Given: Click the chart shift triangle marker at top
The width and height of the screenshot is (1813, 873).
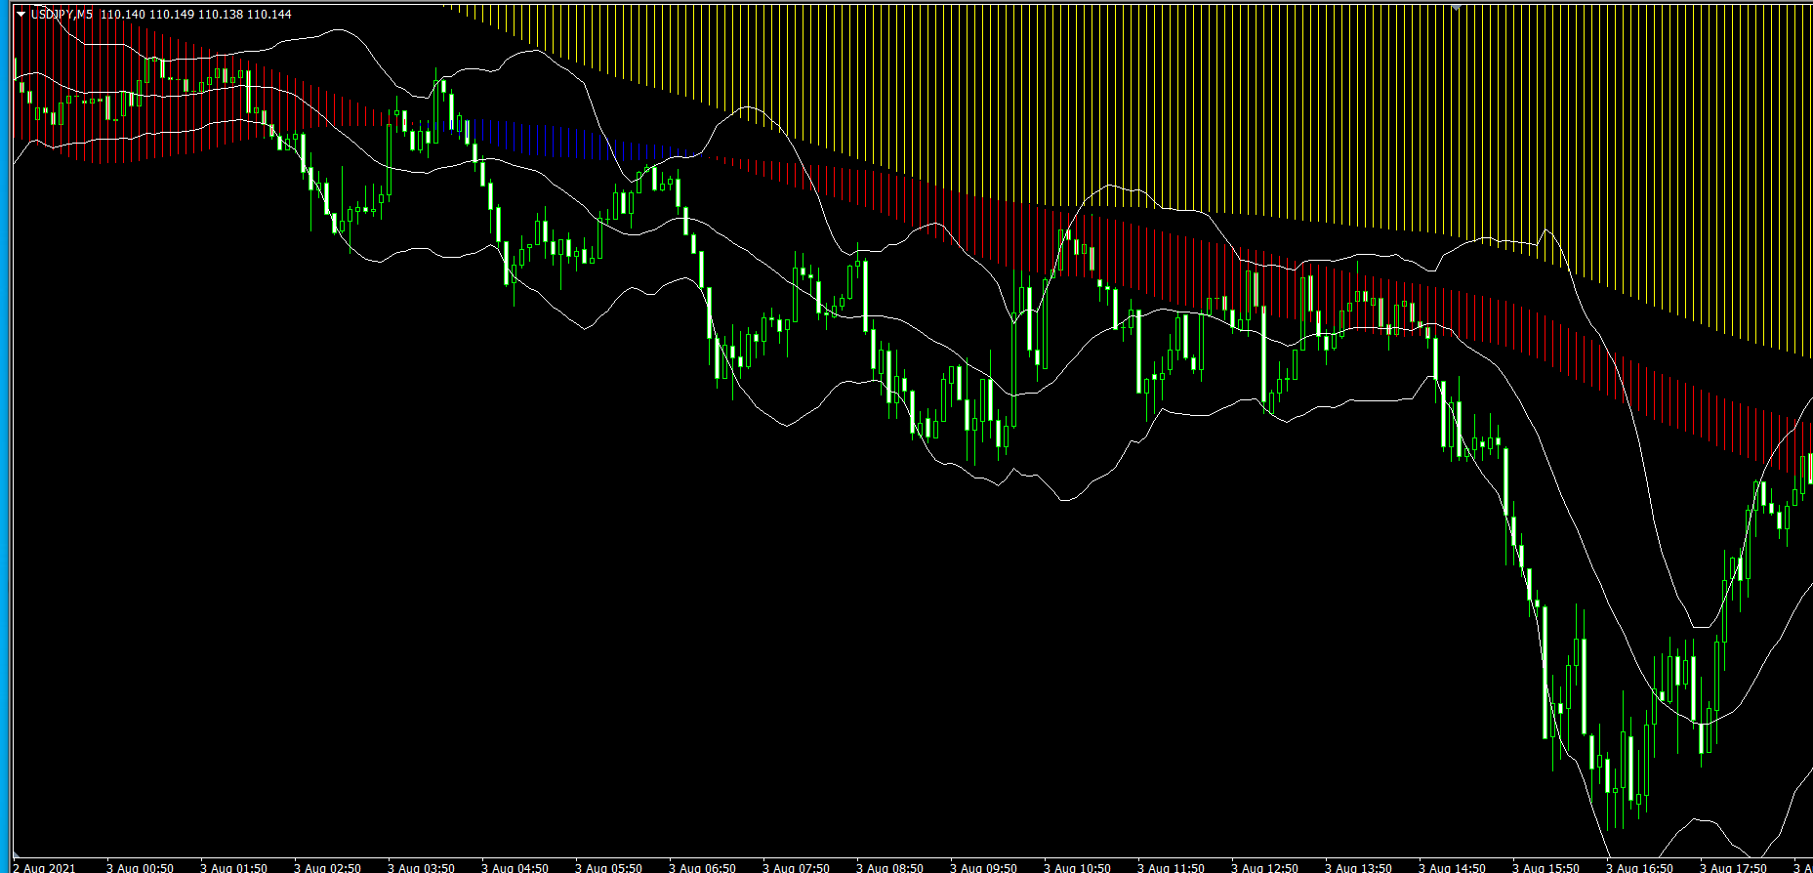Looking at the screenshot, I should pyautogui.click(x=1456, y=6).
